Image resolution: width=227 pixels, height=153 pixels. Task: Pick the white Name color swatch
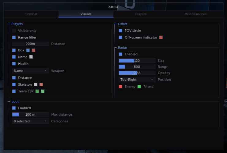coord(31,57)
